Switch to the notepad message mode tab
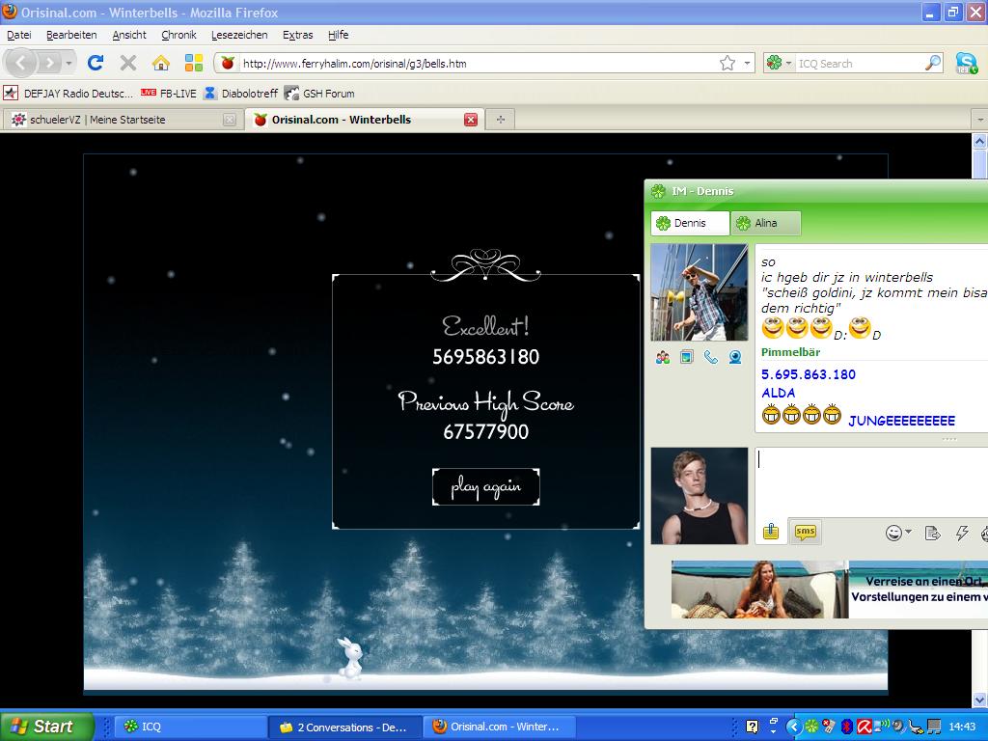Screen dimensions: 988x741 [x=771, y=532]
